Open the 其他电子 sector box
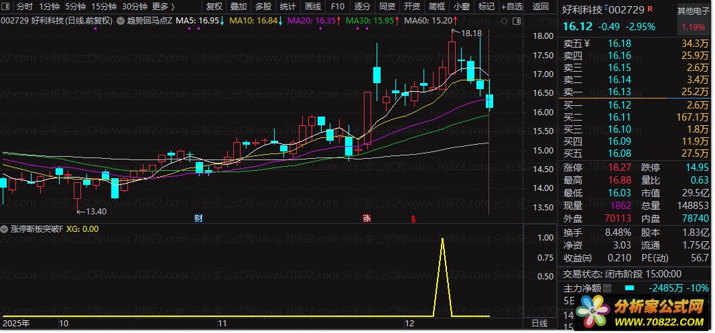715x333 pixels. tap(693, 11)
